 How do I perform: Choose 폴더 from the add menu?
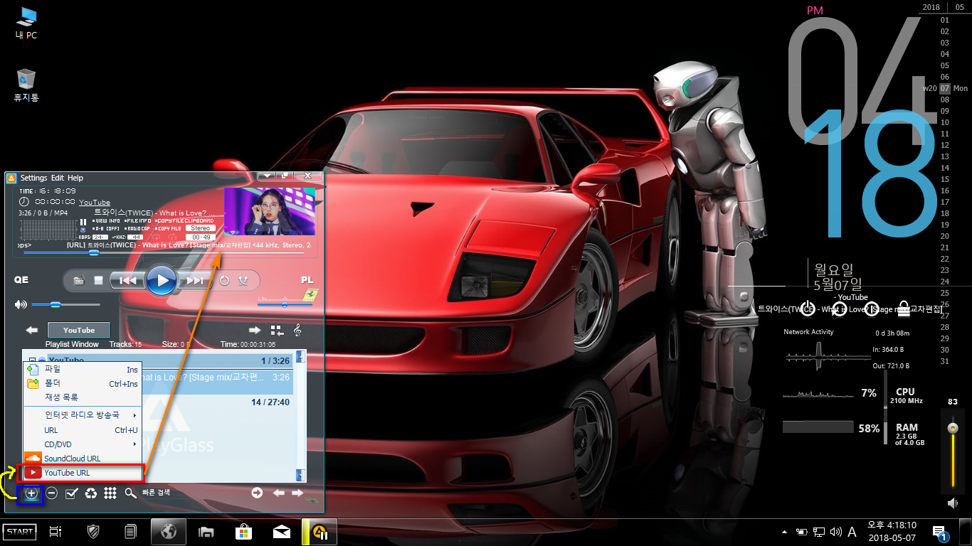(83, 384)
